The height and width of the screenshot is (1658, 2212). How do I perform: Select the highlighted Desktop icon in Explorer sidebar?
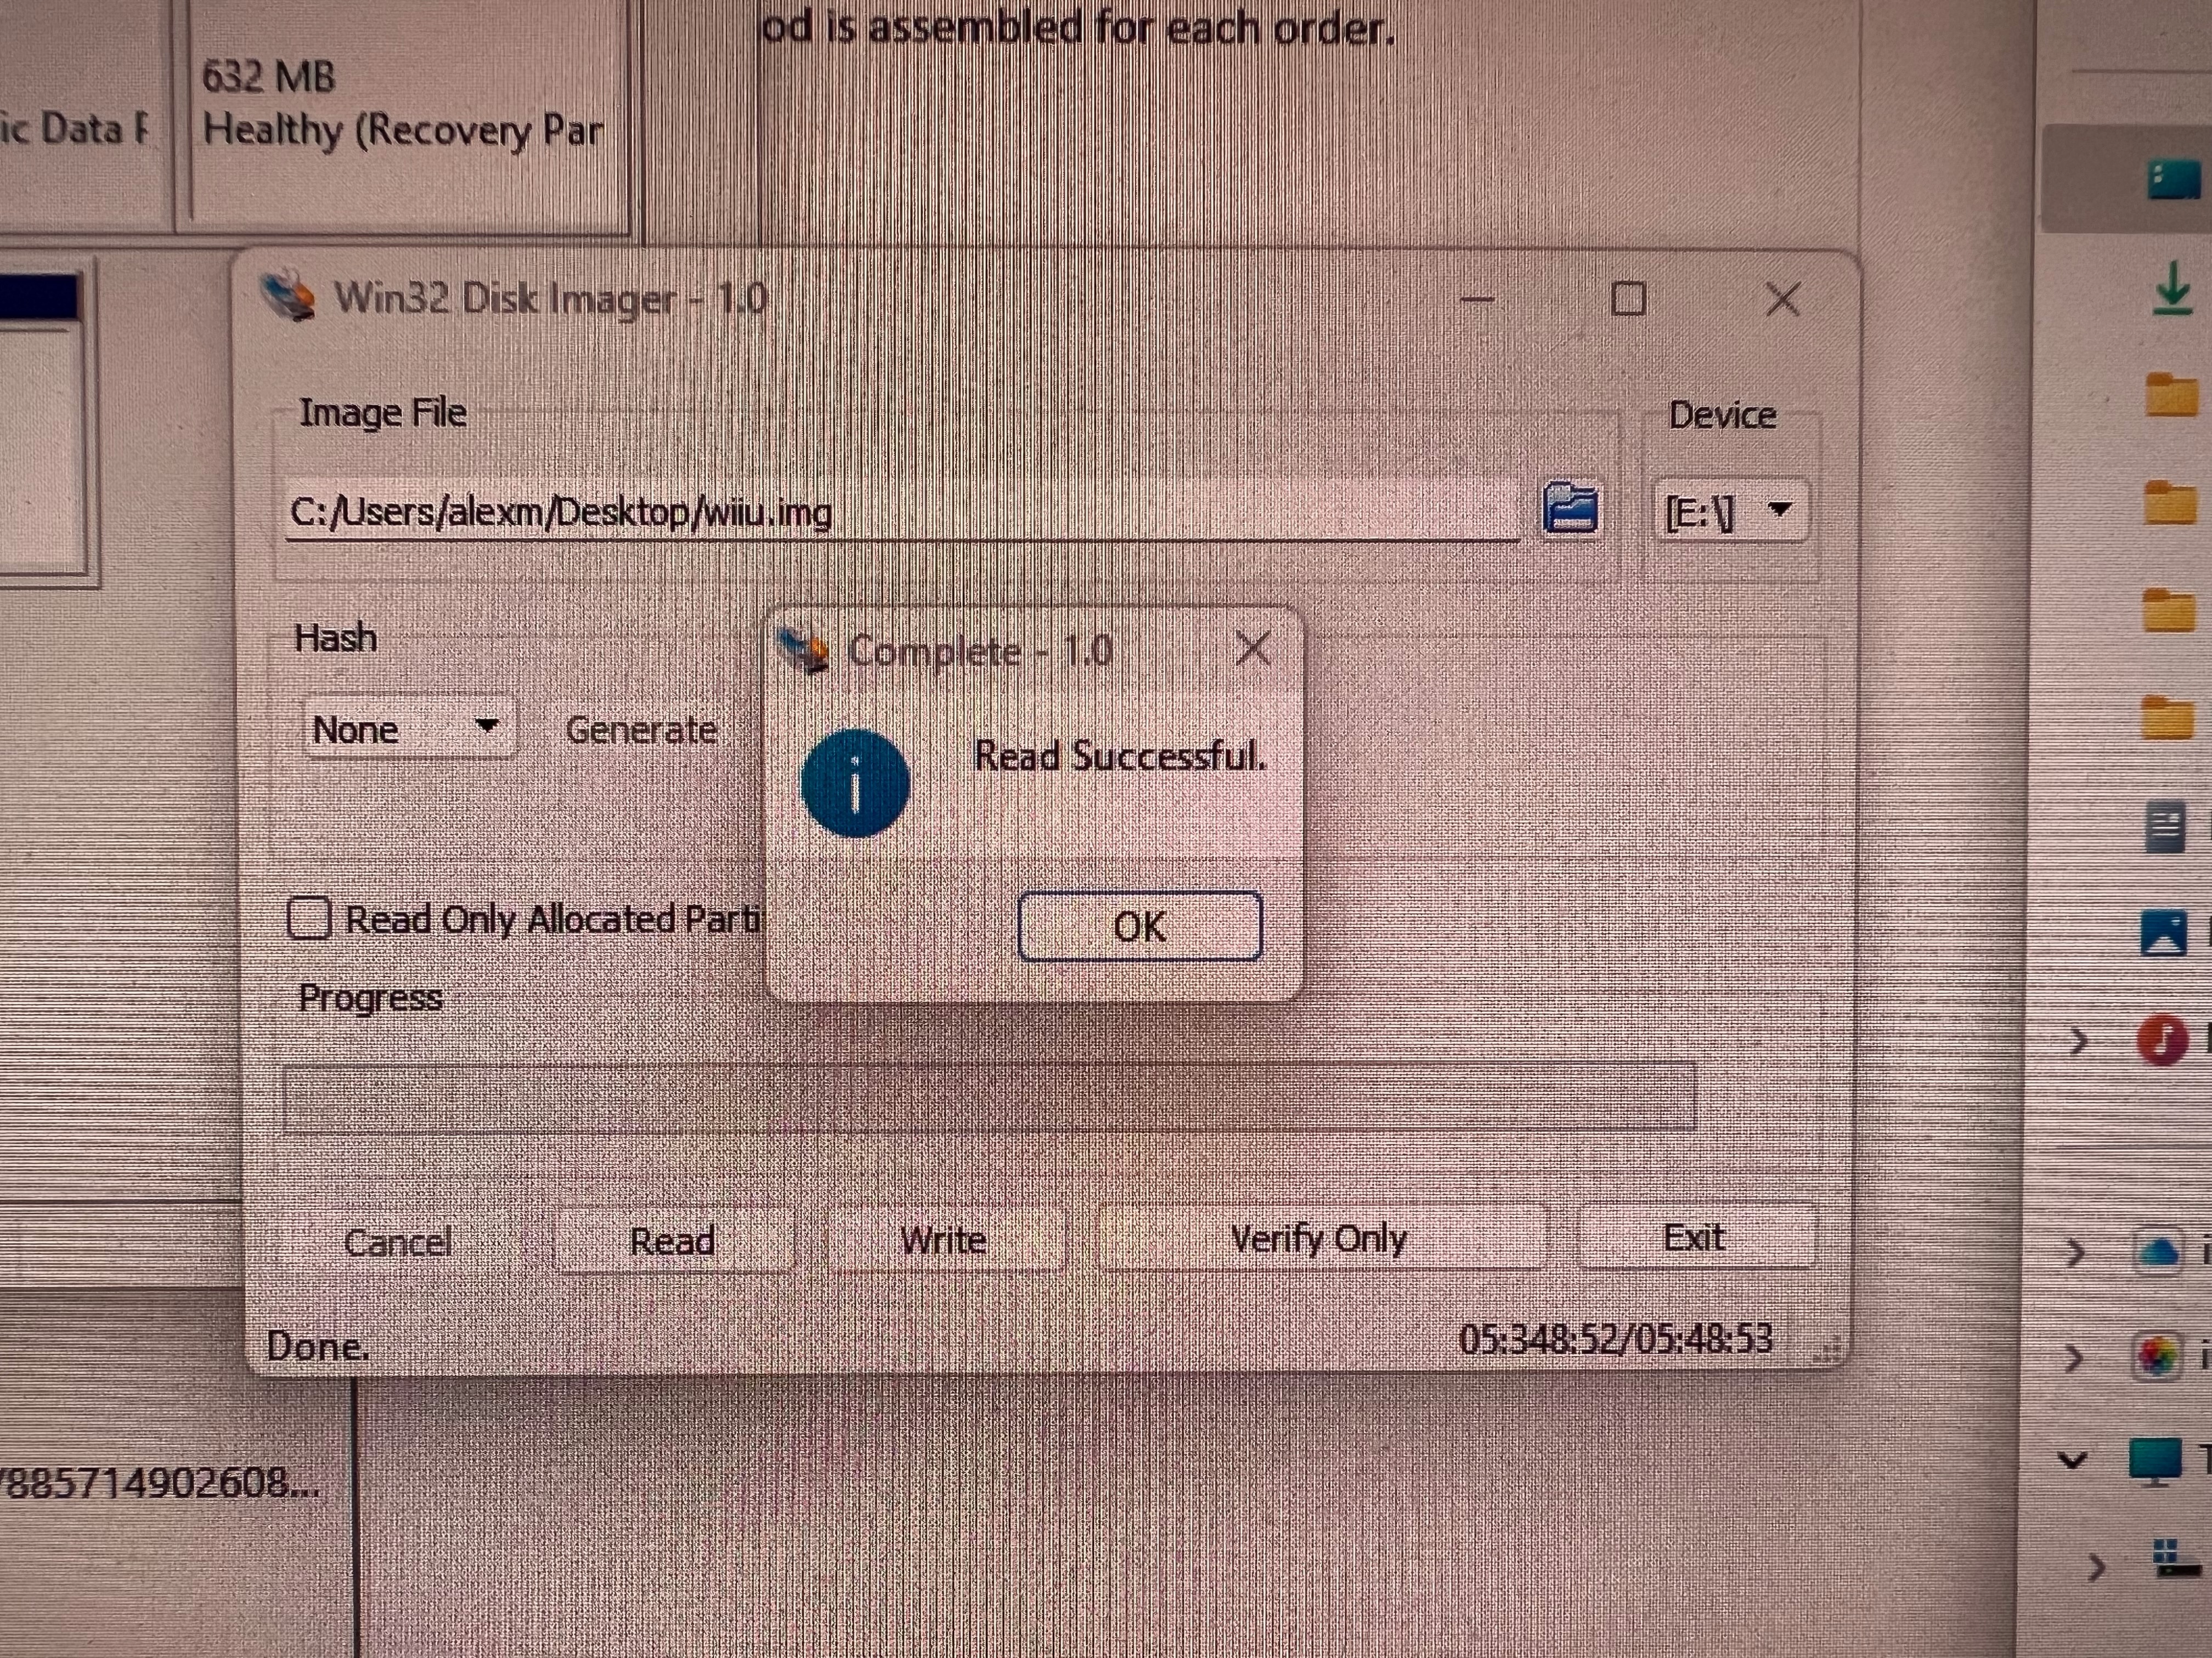(2174, 181)
